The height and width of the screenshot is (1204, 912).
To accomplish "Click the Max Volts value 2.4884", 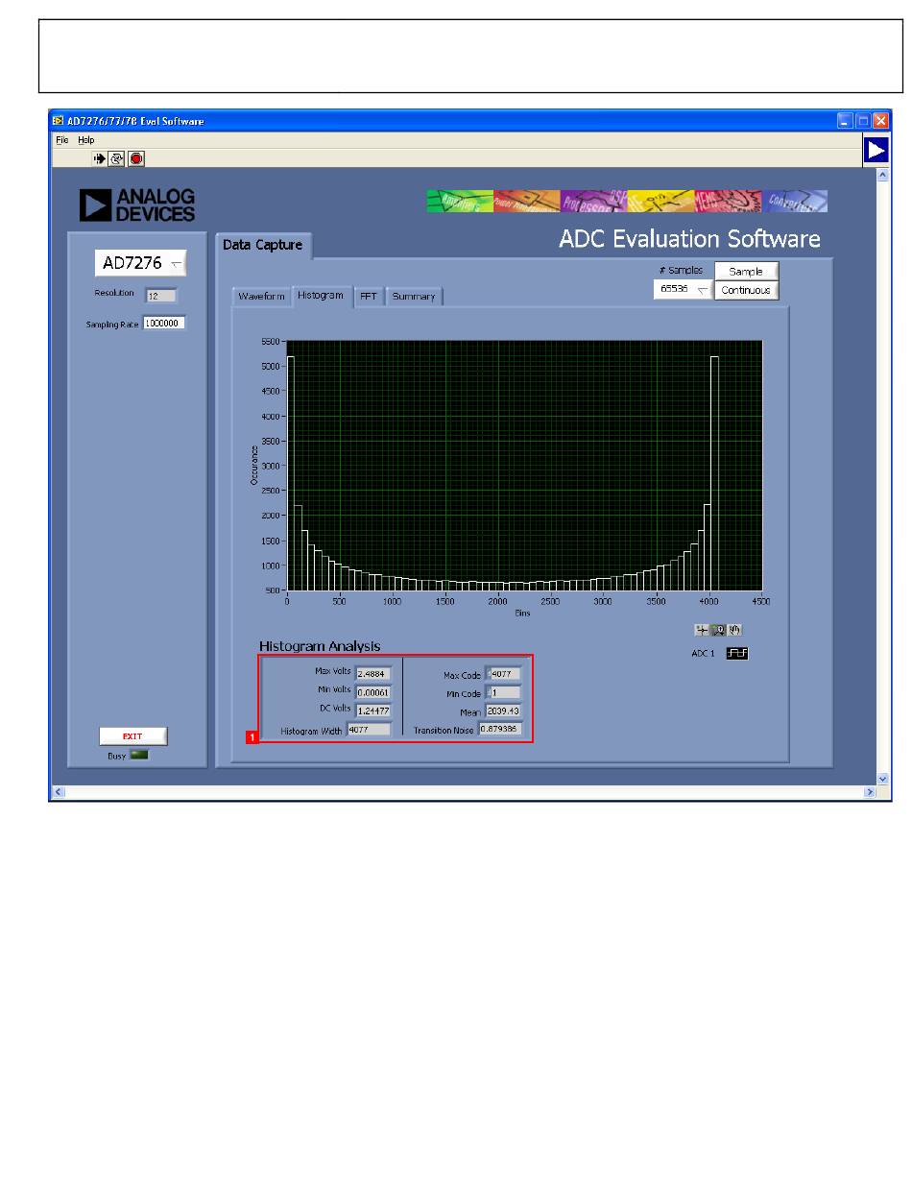I will tap(373, 674).
